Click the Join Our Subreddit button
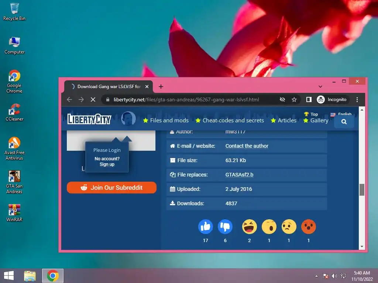This screenshot has width=378, height=283. (111, 188)
